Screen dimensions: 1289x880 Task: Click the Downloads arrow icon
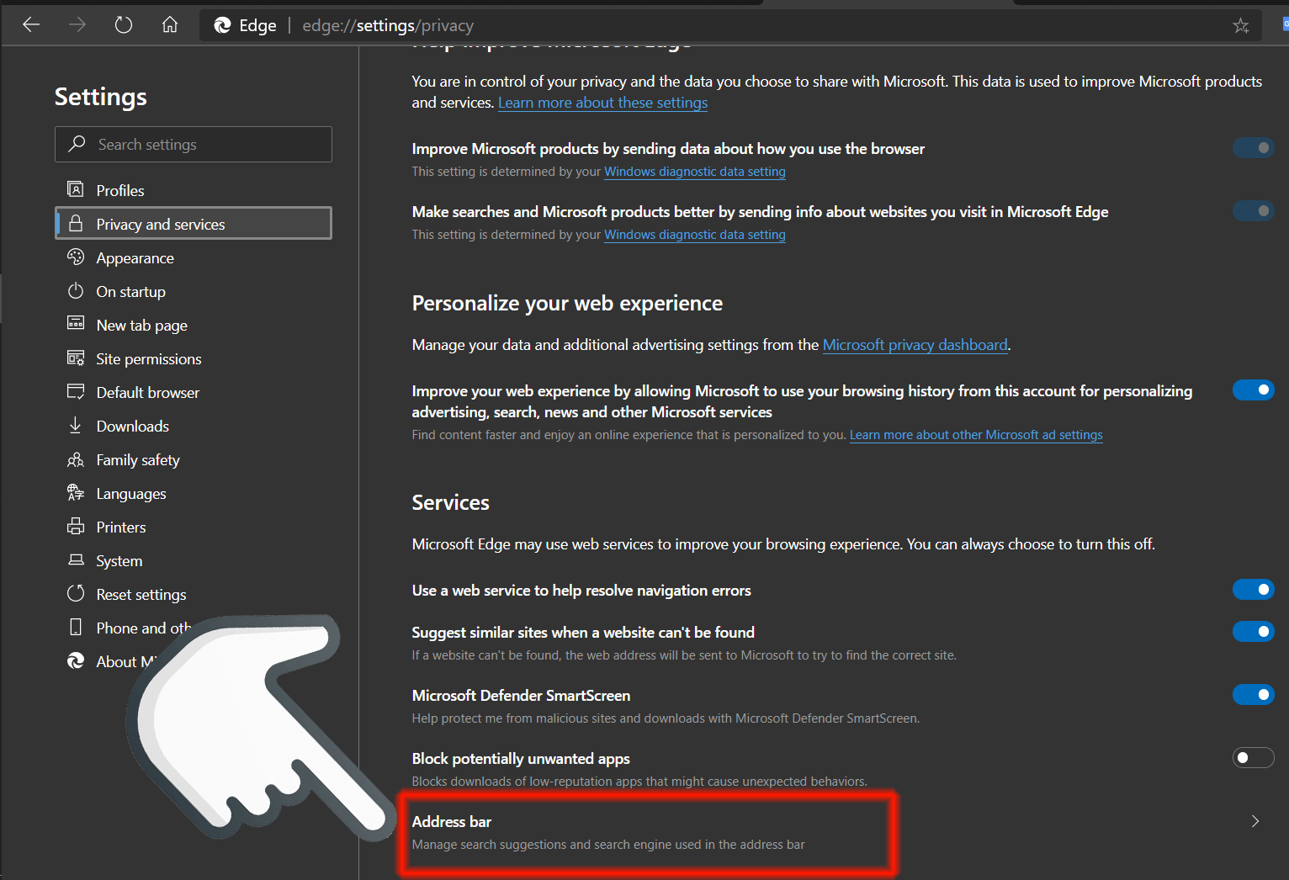76,426
